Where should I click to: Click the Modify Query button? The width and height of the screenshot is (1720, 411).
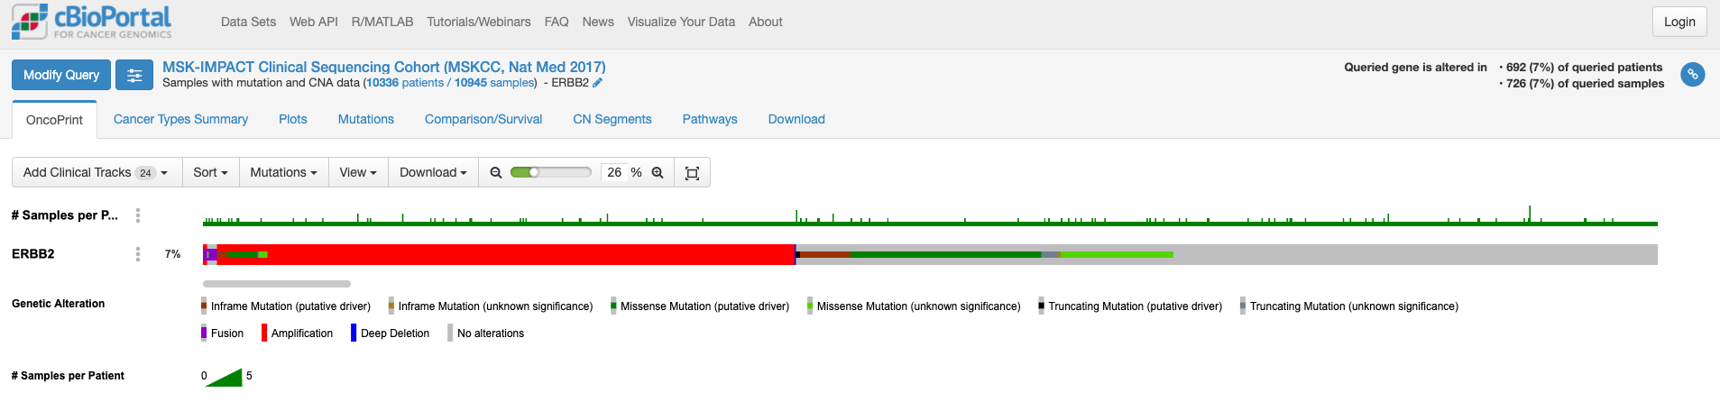tap(61, 76)
